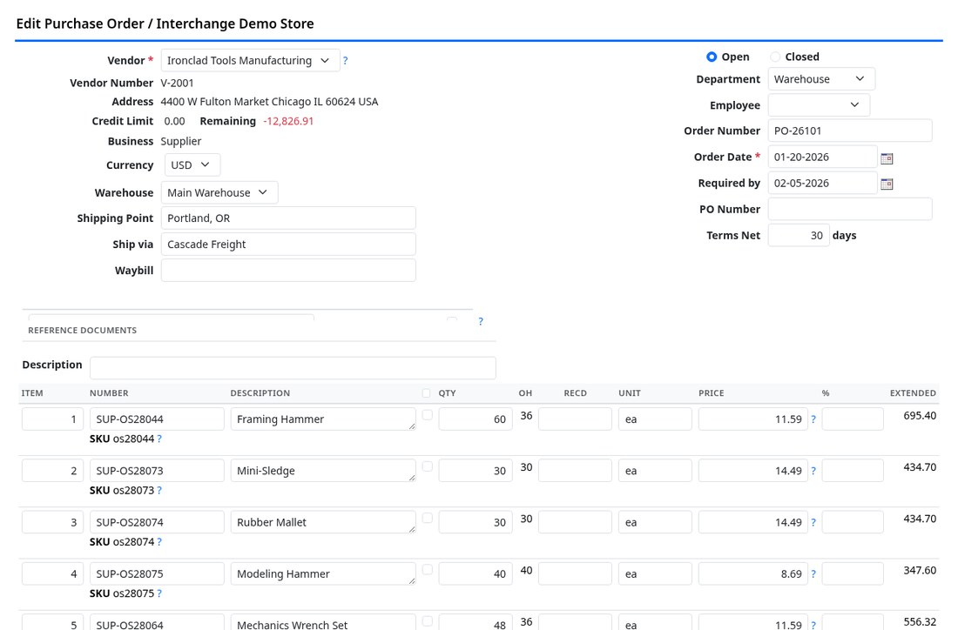Check the Rubber Mallet row checkbox
The image size is (958, 630).
pyautogui.click(x=428, y=519)
